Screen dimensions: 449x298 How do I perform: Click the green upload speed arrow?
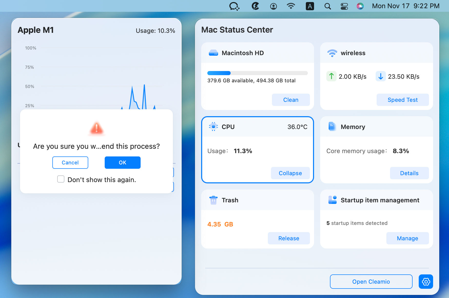point(331,76)
